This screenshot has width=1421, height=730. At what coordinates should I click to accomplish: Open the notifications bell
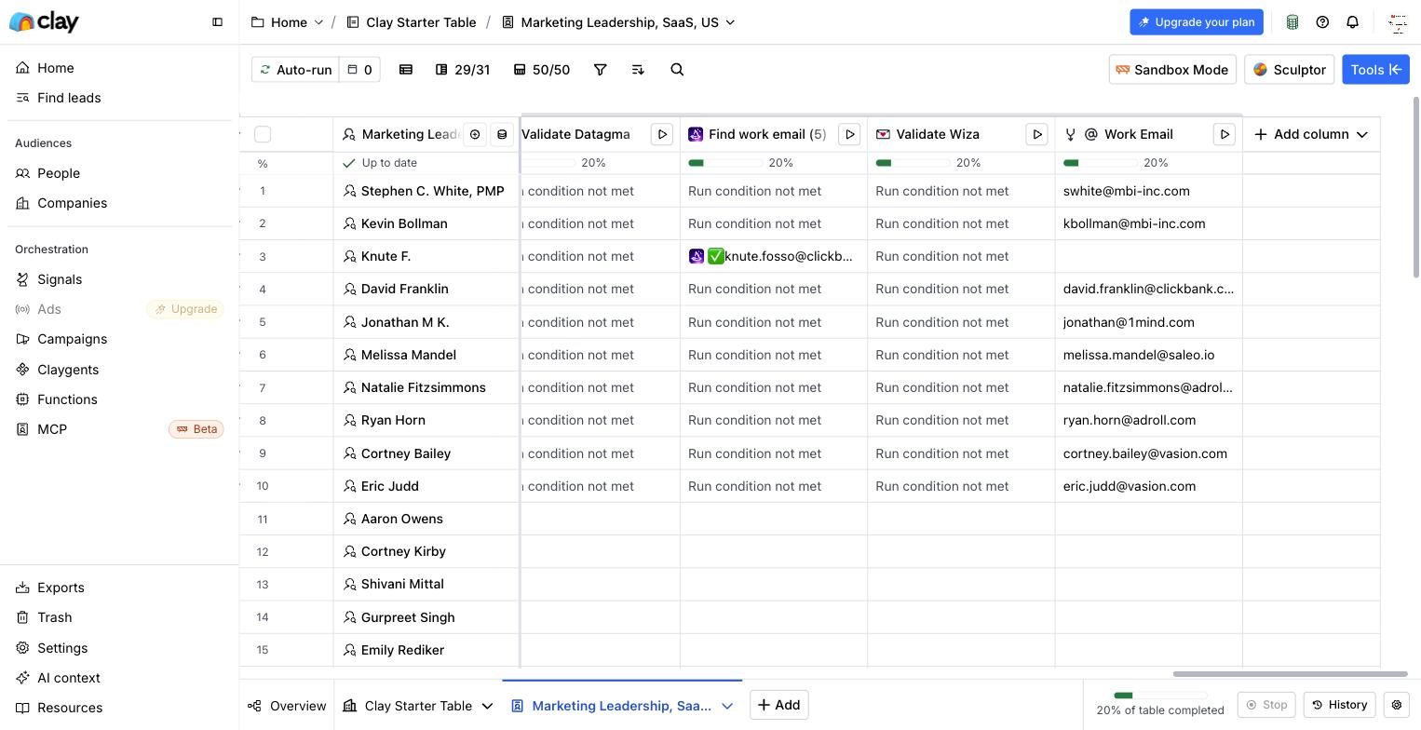[1352, 21]
